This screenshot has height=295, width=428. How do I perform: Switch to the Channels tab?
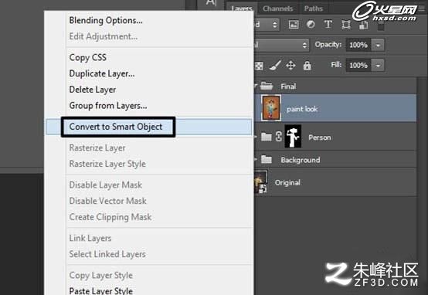click(277, 8)
